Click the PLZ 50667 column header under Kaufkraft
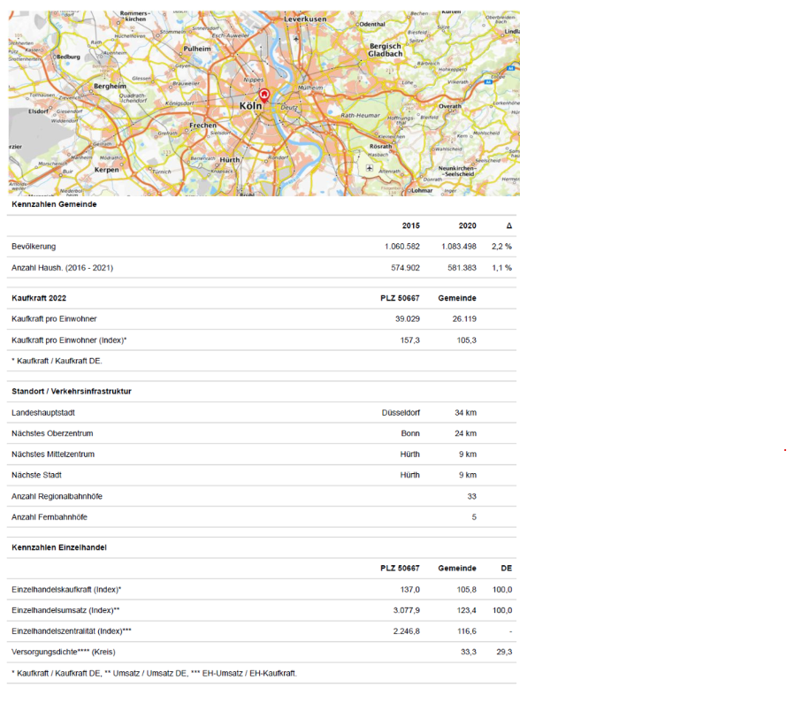The height and width of the screenshot is (703, 787). coord(400,298)
